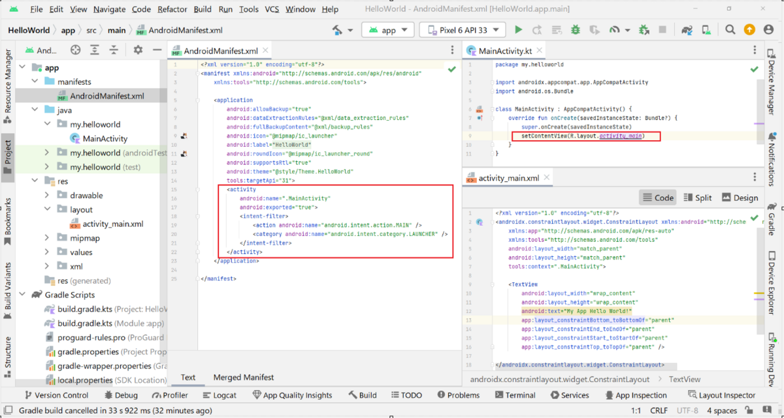Viewport: 784px width, 418px height.
Task: Collapse the Gradle Scripts node
Action: click(22, 295)
